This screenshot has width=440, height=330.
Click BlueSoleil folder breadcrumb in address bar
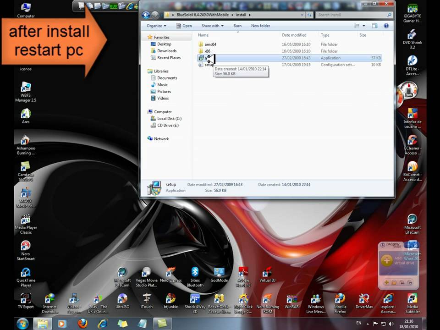click(202, 15)
